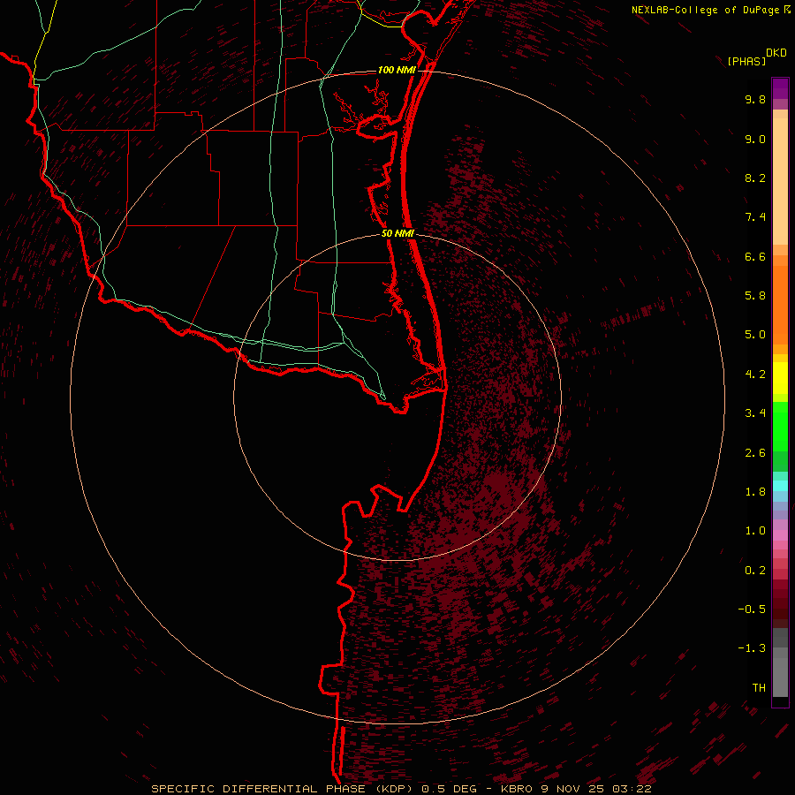Pick the bright yellow band on color bar
The height and width of the screenshot is (795, 795).
click(x=780, y=378)
